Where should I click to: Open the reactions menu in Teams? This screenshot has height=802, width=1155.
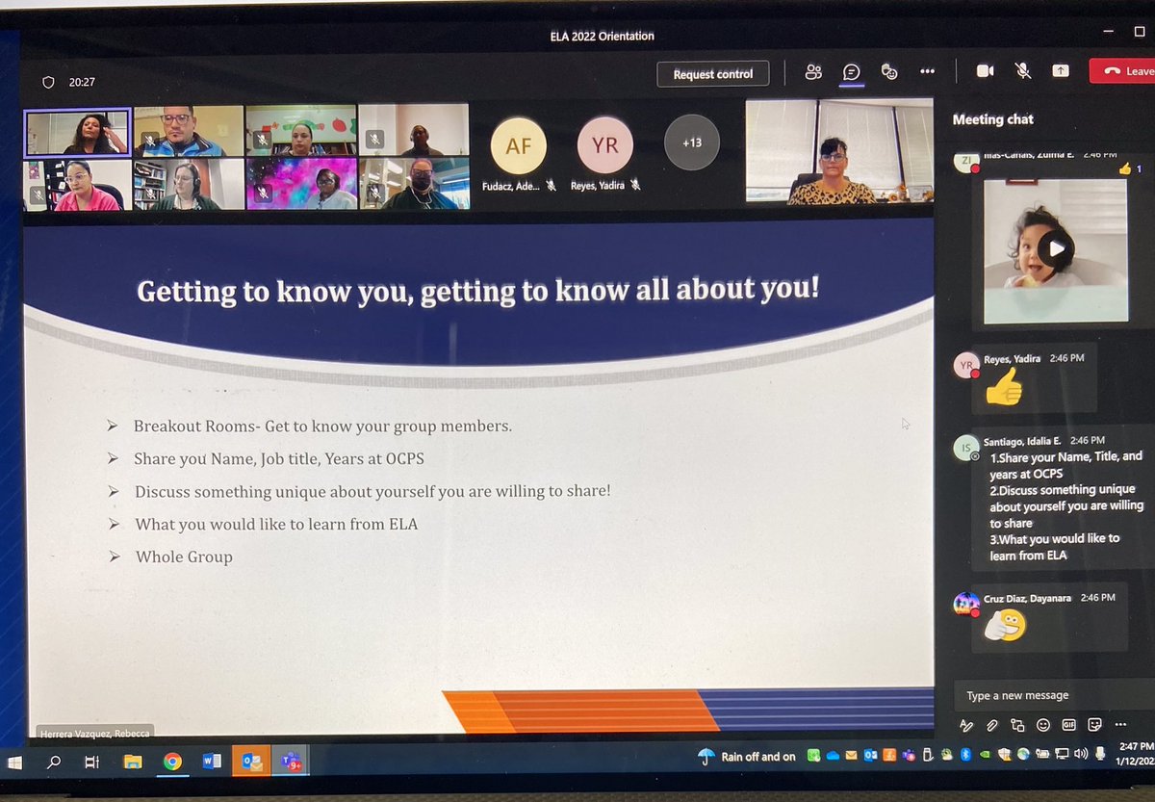tap(889, 72)
